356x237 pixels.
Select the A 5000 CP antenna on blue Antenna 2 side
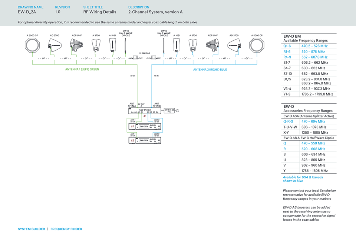257,45
